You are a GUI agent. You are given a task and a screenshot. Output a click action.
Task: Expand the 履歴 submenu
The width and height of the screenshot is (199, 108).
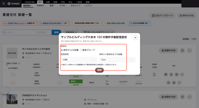[53, 6]
